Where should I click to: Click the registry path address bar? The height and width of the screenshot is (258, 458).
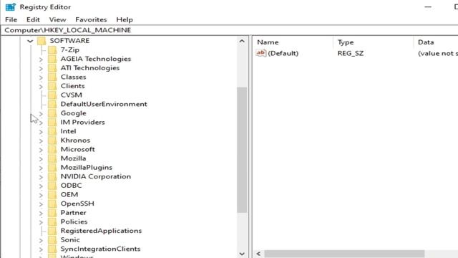229,30
